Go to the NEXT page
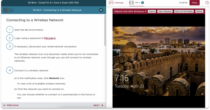Screen dimensions: 210x110 click(99, 105)
